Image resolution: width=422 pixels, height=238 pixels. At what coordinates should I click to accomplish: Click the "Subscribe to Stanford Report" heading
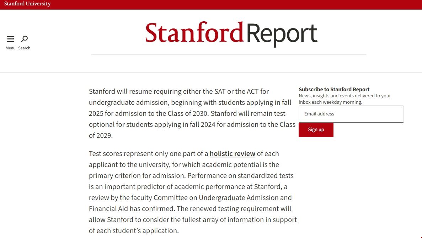(x=334, y=90)
